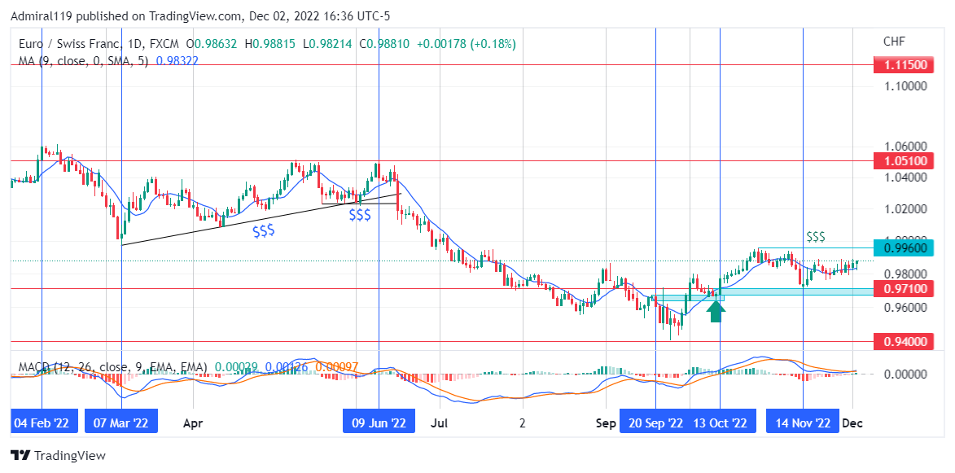The width and height of the screenshot is (955, 473).
Task: Click the MA (9, close, 0, SMA, 5) legend
Action: [x=84, y=61]
